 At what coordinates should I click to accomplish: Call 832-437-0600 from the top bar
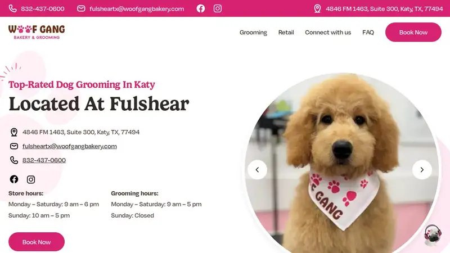point(43,9)
